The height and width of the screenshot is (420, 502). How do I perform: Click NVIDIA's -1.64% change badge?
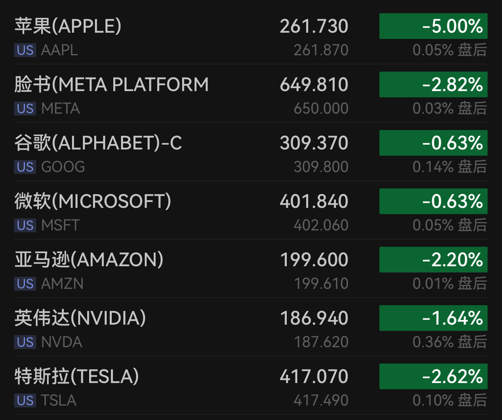[433, 318]
